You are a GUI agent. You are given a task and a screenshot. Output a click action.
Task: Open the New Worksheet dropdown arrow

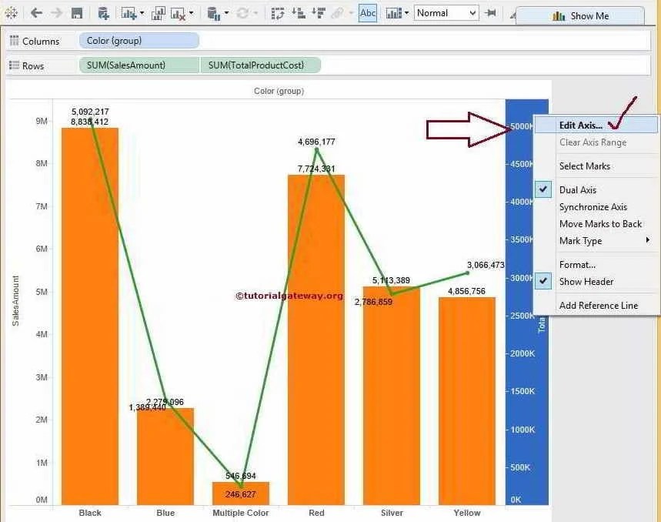click(142, 13)
